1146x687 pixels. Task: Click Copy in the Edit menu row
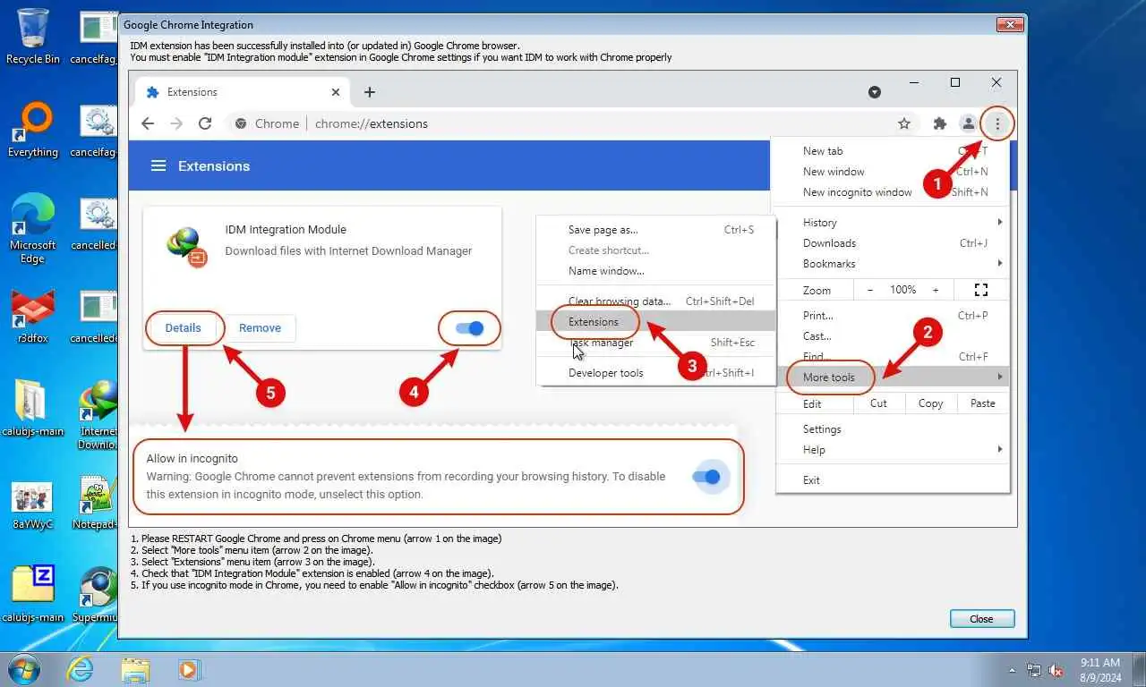pyautogui.click(x=930, y=403)
